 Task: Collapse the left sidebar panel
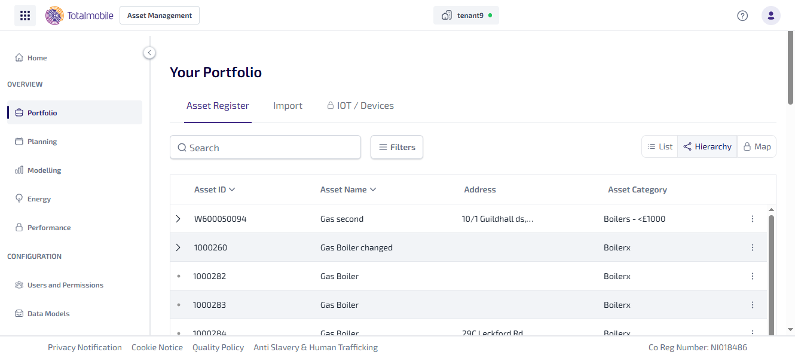click(149, 53)
